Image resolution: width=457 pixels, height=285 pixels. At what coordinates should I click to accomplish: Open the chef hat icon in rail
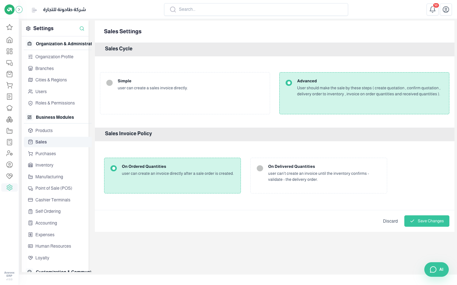coord(10,108)
